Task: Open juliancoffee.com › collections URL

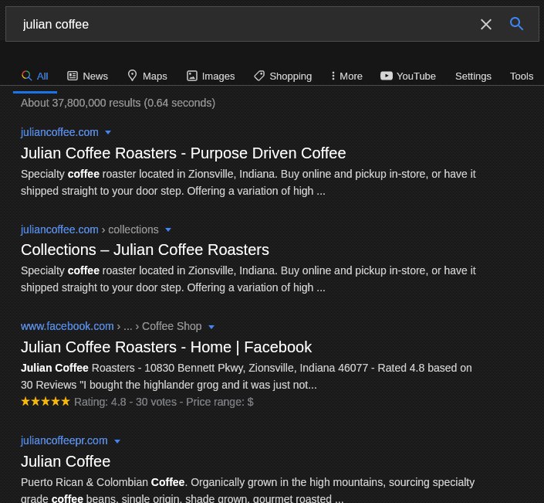Action: point(90,229)
